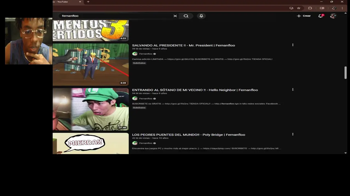
Task: Click the 'Encuentra tus juegos PC' description
Action: 206,148
